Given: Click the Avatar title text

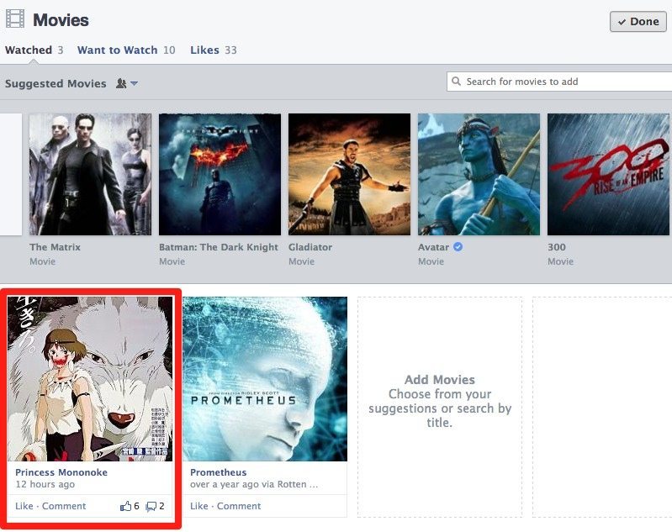Looking at the screenshot, I should pos(433,247).
